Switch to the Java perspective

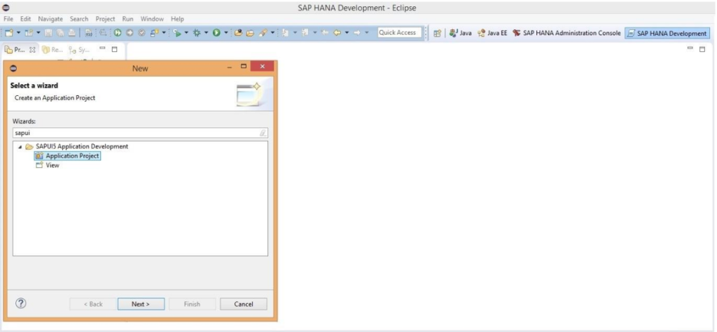[459, 33]
